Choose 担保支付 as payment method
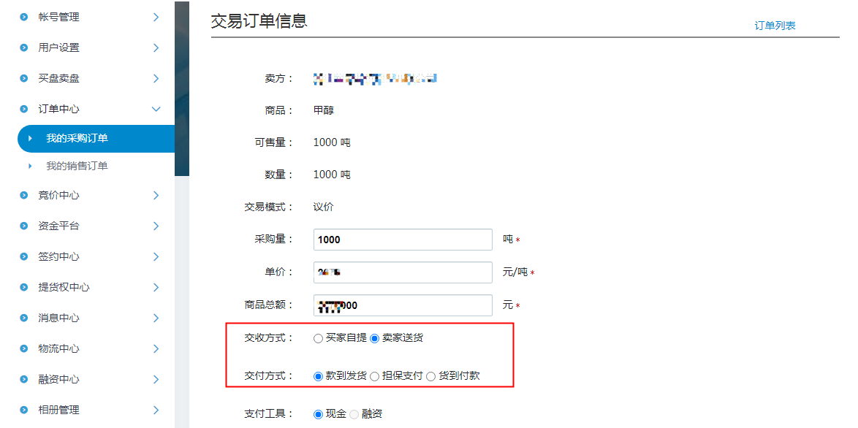 (x=374, y=376)
